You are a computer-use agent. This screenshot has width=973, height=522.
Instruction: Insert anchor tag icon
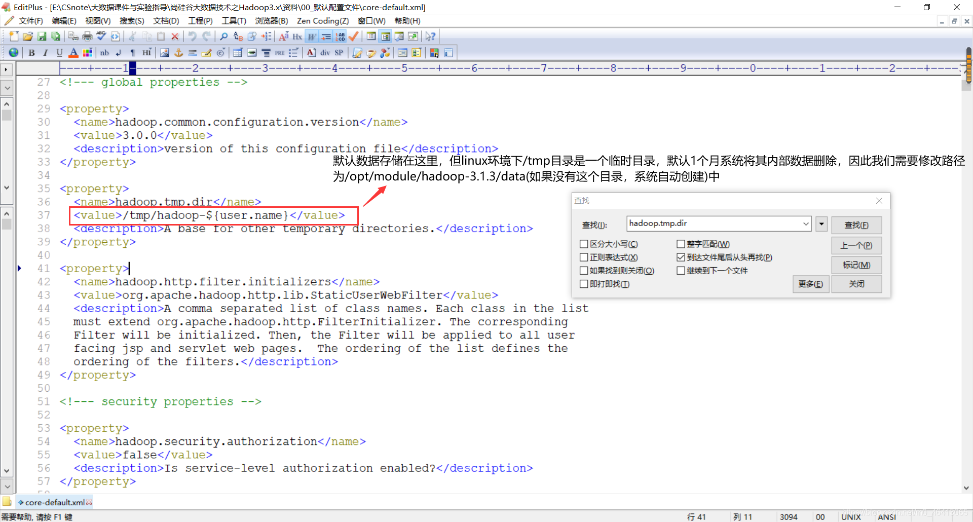(178, 53)
